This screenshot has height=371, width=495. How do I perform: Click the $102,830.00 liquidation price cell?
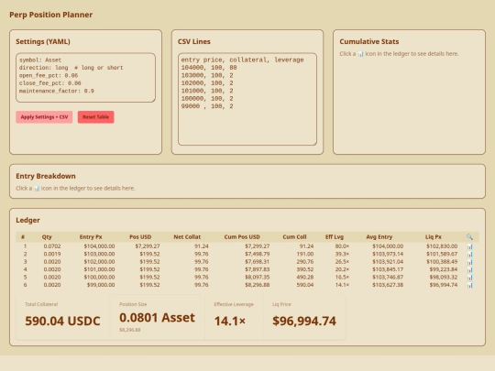click(442, 246)
